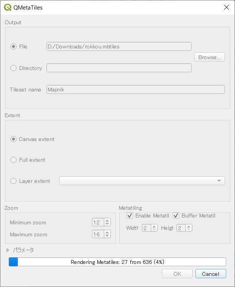
Task: Toggle the Buffer Metatiling checkbox
Action: coord(176,216)
